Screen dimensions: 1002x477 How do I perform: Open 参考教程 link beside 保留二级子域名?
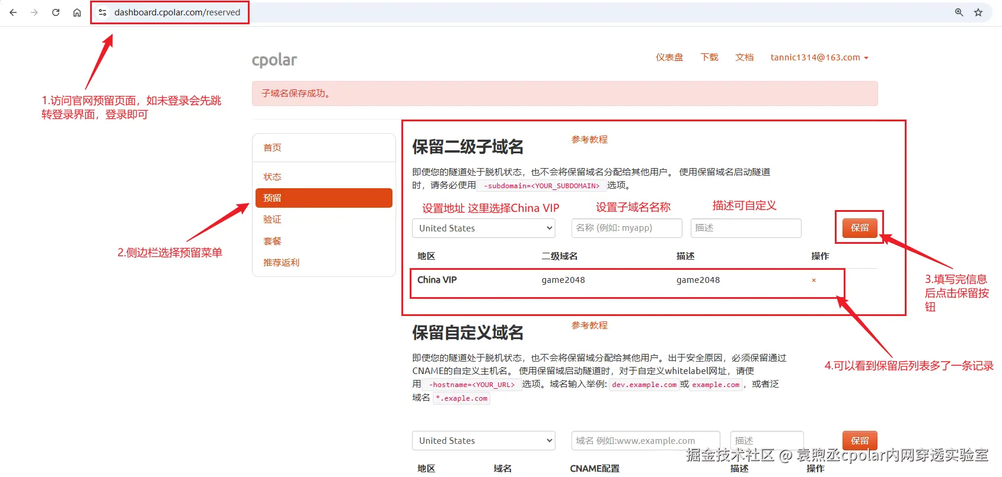click(589, 140)
